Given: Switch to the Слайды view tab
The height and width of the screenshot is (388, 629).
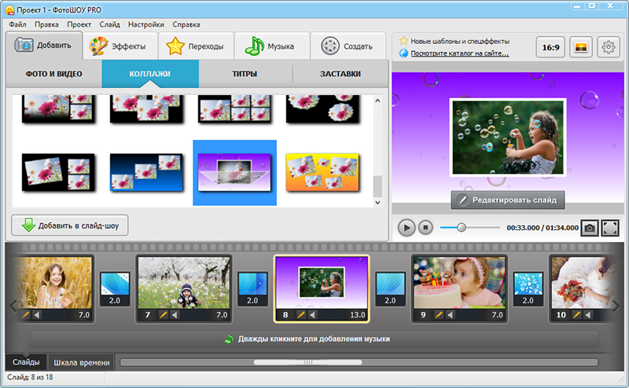Looking at the screenshot, I should 26,362.
